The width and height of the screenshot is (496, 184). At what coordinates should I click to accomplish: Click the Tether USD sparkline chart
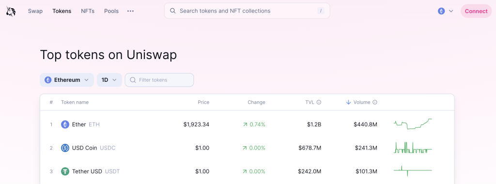[413, 171]
